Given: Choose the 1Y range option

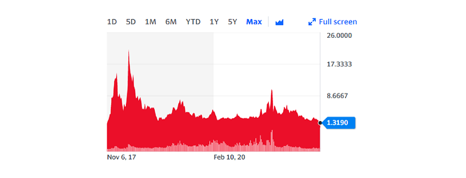Looking at the screenshot, I should click(x=214, y=22).
